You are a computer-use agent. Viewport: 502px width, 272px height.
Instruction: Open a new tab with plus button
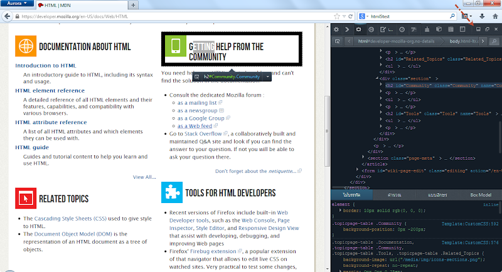(133, 5)
